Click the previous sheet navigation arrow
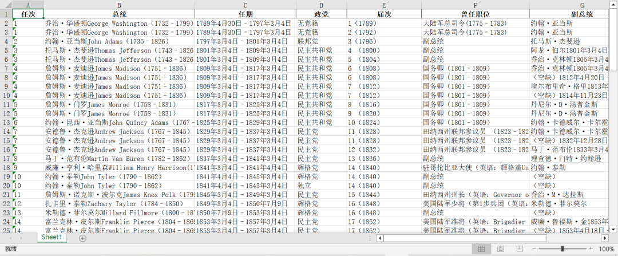This screenshot has height=256, width=618. click(10, 238)
